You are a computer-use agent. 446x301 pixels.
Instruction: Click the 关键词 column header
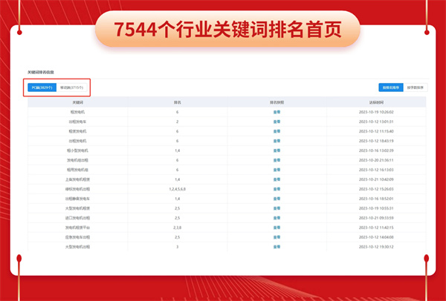coord(78,102)
